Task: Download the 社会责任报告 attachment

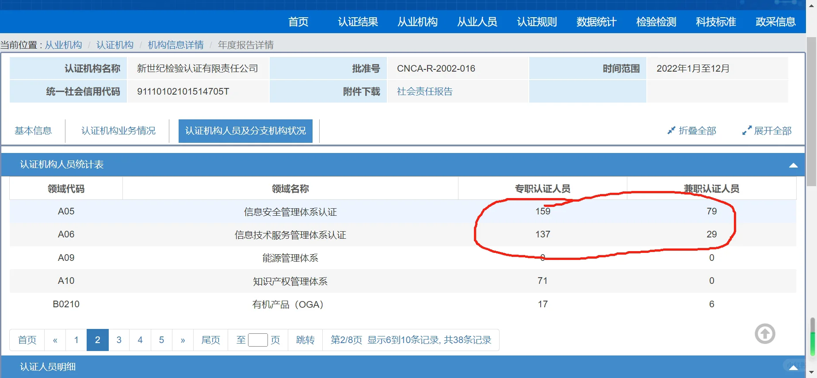Action: point(424,92)
